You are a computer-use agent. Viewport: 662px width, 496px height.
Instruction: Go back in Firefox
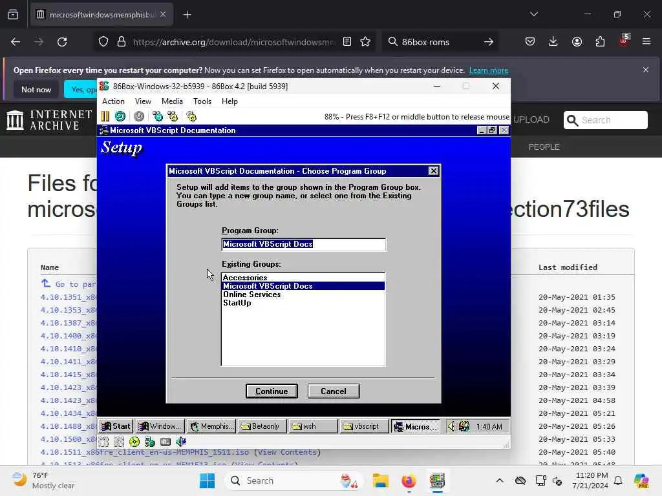point(16,42)
